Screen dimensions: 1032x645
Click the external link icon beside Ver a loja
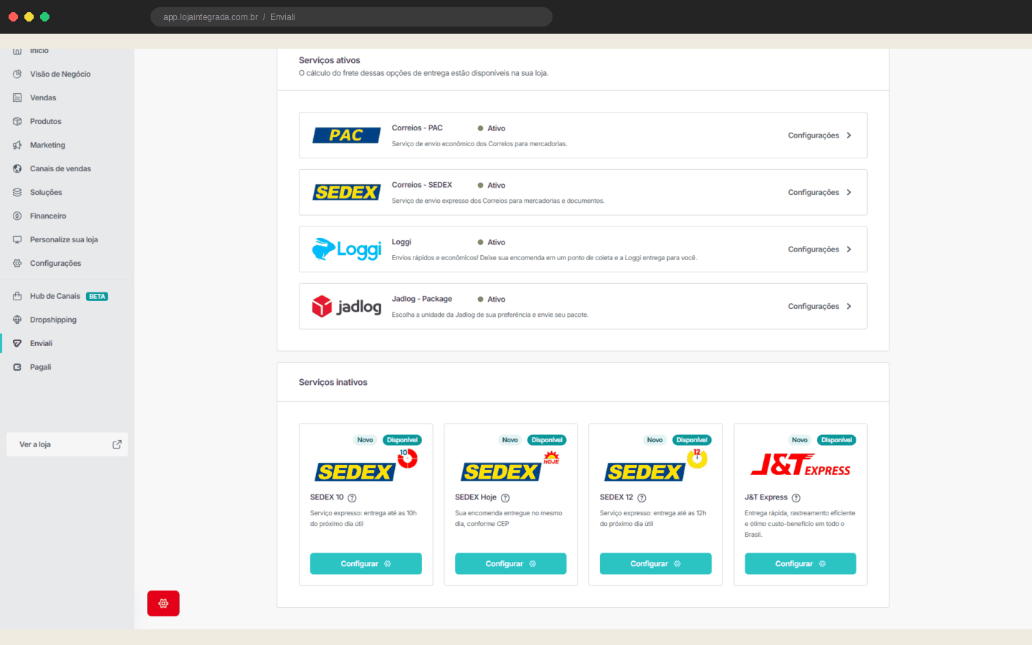(x=117, y=444)
